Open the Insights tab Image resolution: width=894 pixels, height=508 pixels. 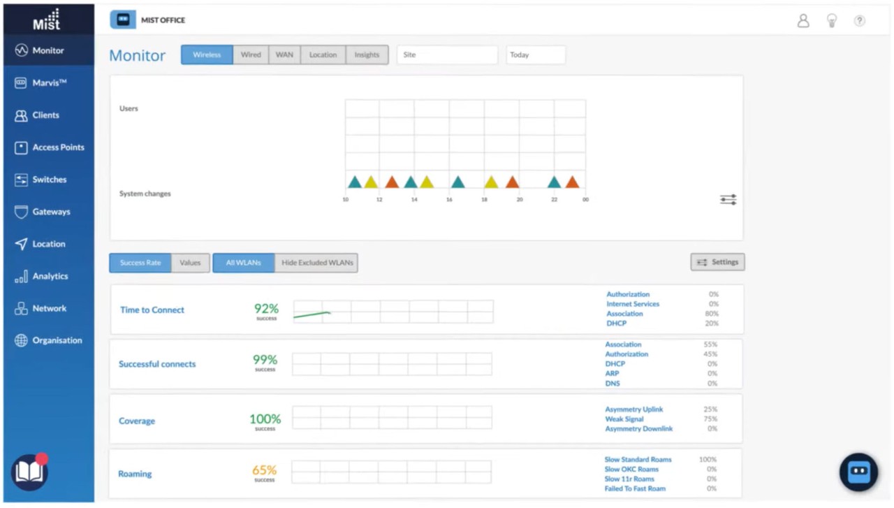[367, 54]
